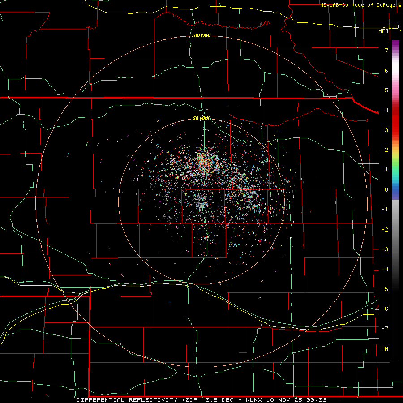Image resolution: width=403 pixels, height=403 pixels.
Task: Click the -2 value on the color scale
Action: [385, 230]
